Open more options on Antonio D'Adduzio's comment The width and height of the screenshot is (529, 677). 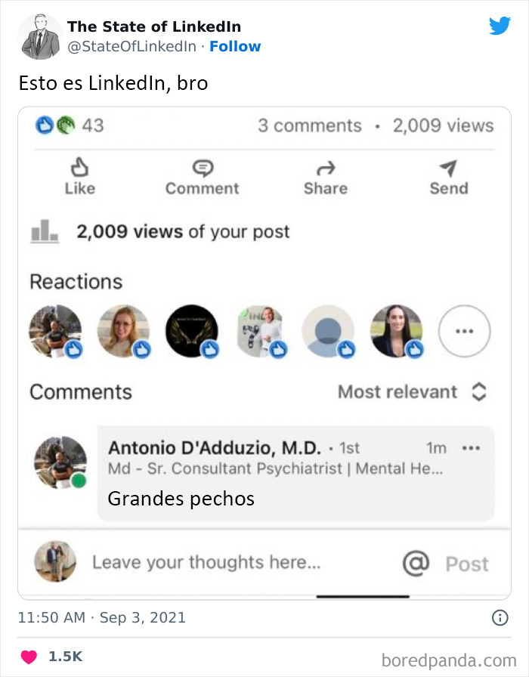tap(472, 447)
